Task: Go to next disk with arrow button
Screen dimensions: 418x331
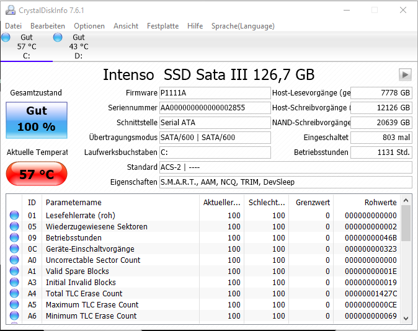Action: (x=405, y=74)
